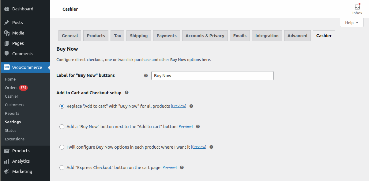The height and width of the screenshot is (181, 369).
Task: Open Preview link for Express Checkout option
Action: [169, 167]
